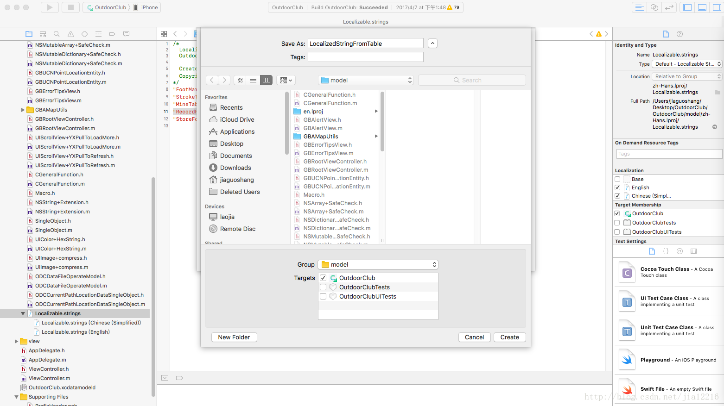Select Applications in sidebar
The width and height of the screenshot is (724, 406).
click(232, 131)
